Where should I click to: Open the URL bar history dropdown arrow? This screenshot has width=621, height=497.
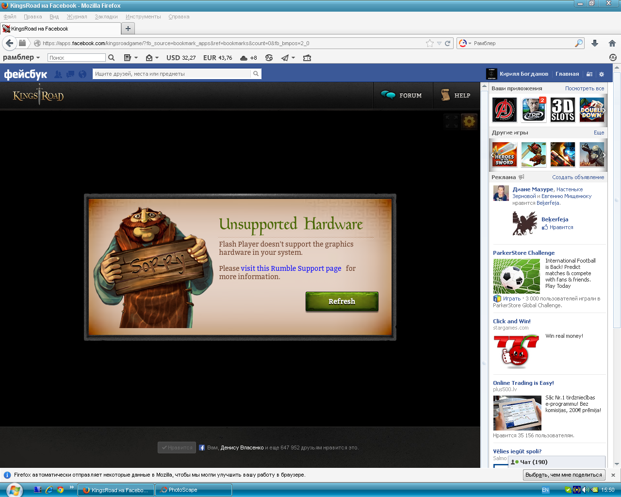coord(439,43)
